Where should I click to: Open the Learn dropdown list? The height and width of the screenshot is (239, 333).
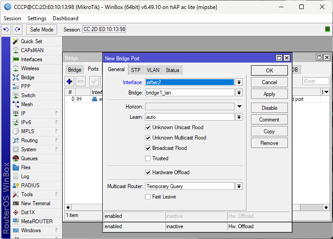click(x=239, y=117)
